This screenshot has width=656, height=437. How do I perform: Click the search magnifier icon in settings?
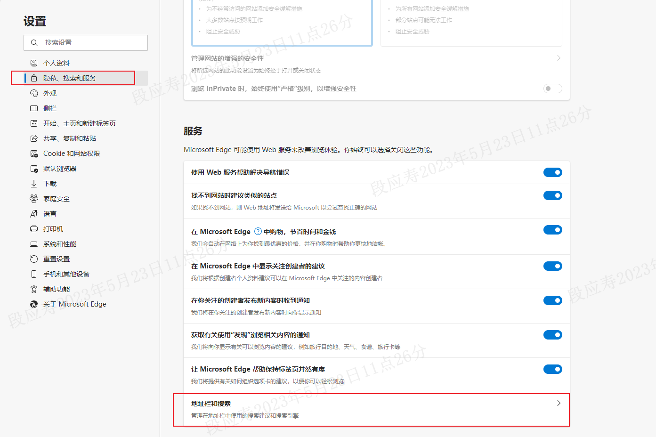34,43
